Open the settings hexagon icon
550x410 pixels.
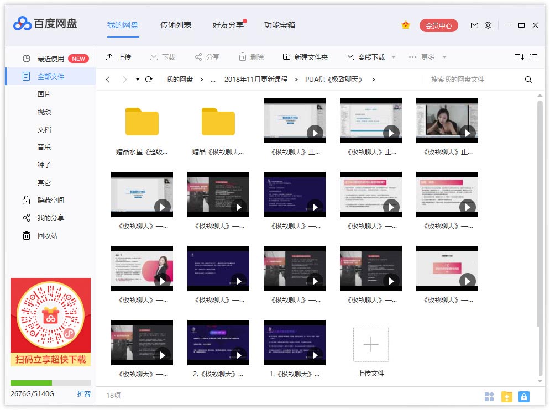(488, 25)
